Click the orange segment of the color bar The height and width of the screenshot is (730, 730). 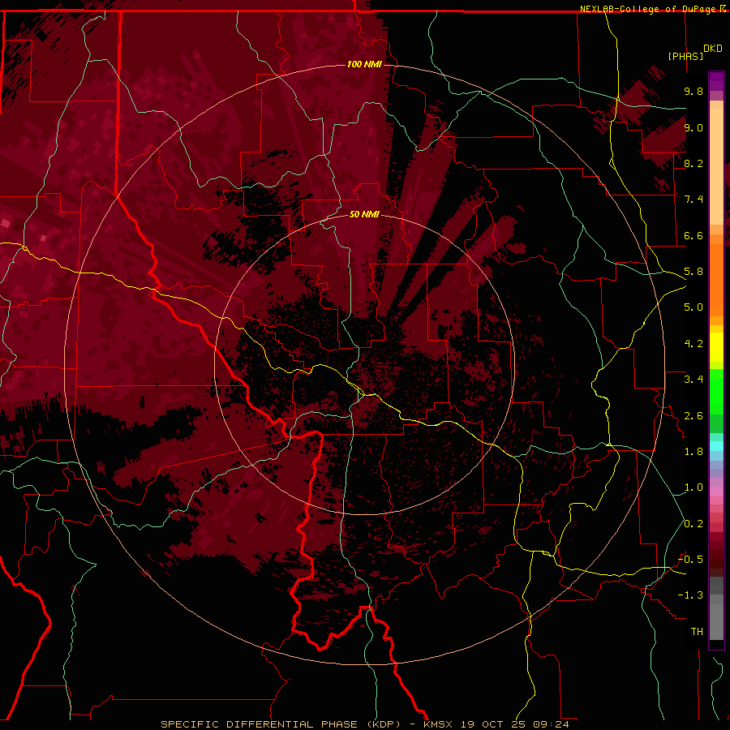pos(716,279)
